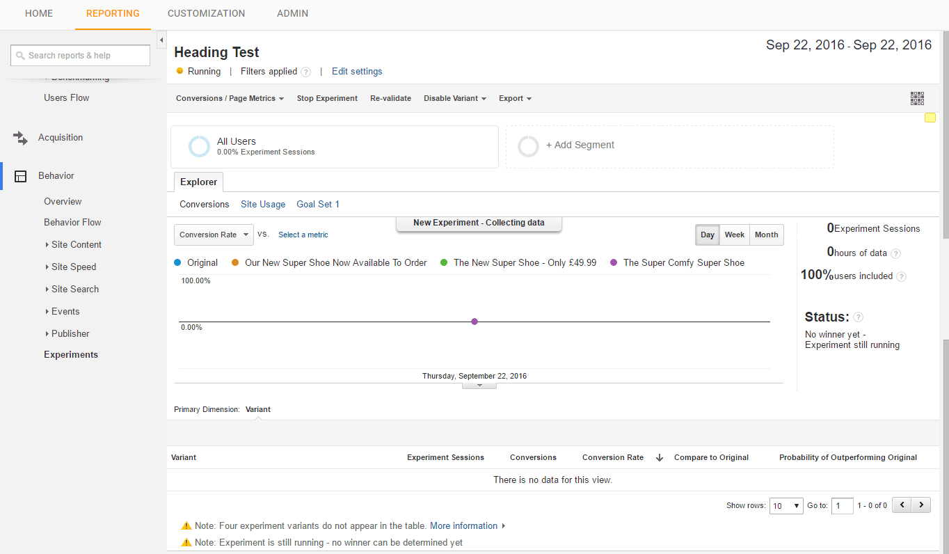949x554 pixels.
Task: Open the customize columns grid icon
Action: 917,98
